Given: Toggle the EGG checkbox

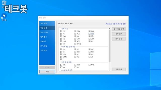Looking at the screenshot, I should click(90, 34).
